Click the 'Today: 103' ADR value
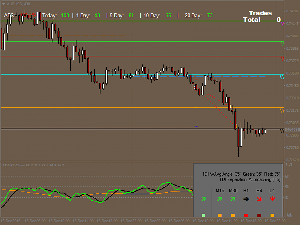 (x=56, y=15)
